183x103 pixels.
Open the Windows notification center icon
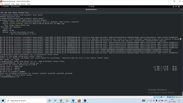179,100
